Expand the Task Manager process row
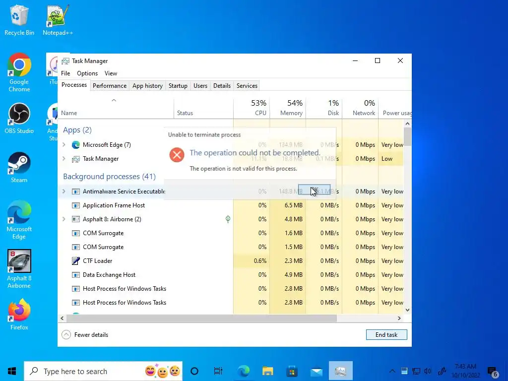Screen dimensions: 508x381 coord(64,159)
